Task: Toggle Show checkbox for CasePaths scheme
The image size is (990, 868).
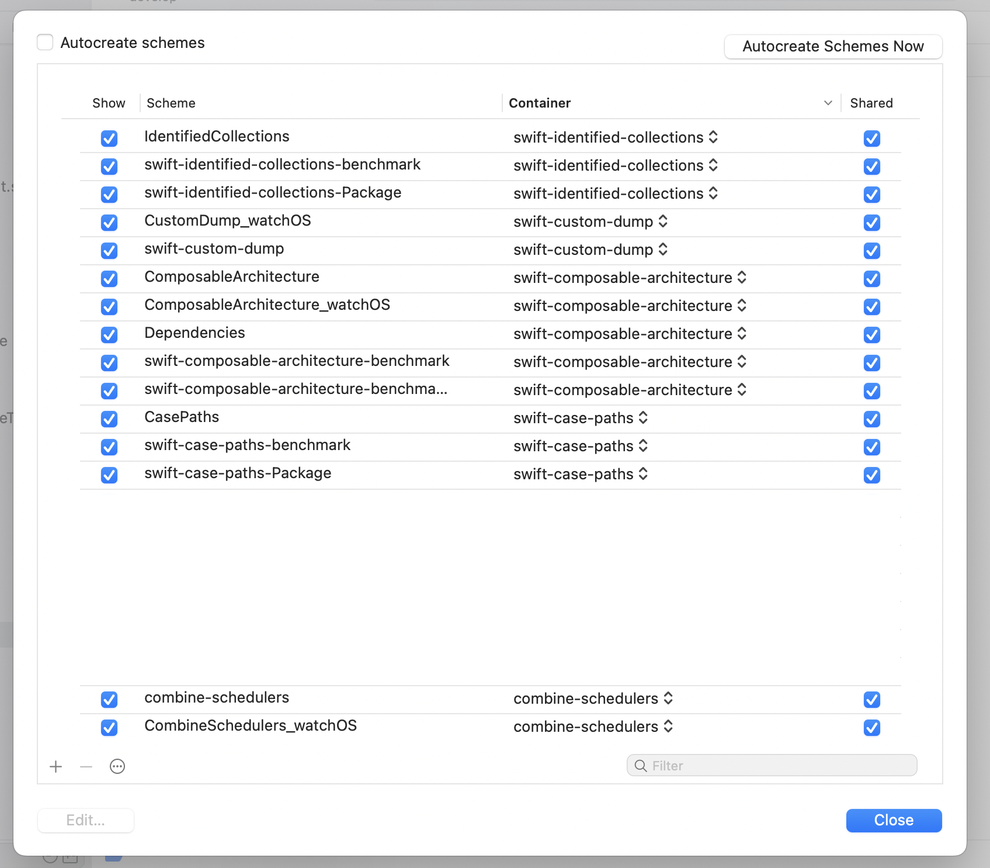Action: click(x=109, y=419)
